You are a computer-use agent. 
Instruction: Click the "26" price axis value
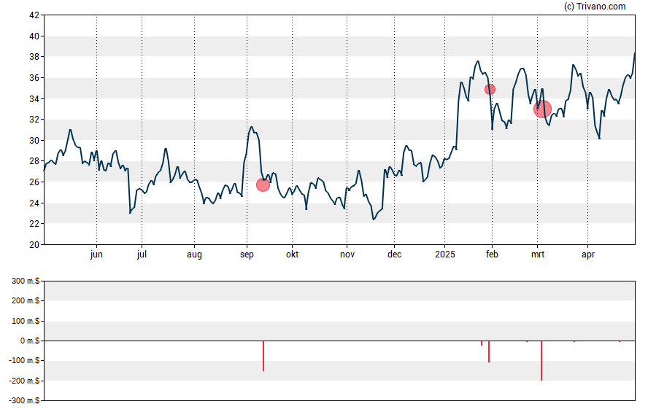[34, 182]
